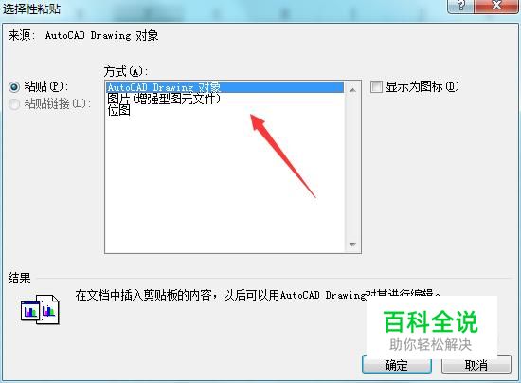Click the scrollbar track in format list
The width and height of the screenshot is (521, 383).
pyautogui.click(x=353, y=167)
